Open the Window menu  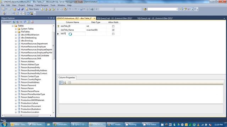point(61,5)
